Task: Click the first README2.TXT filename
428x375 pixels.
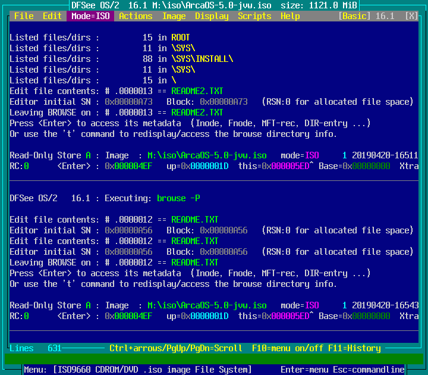Action: tap(197, 91)
